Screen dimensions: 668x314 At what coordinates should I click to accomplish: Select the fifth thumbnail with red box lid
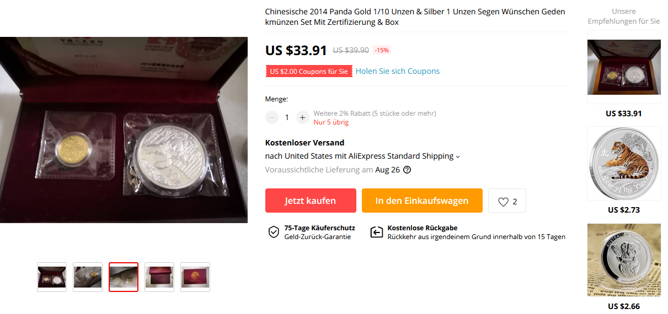[x=195, y=277]
